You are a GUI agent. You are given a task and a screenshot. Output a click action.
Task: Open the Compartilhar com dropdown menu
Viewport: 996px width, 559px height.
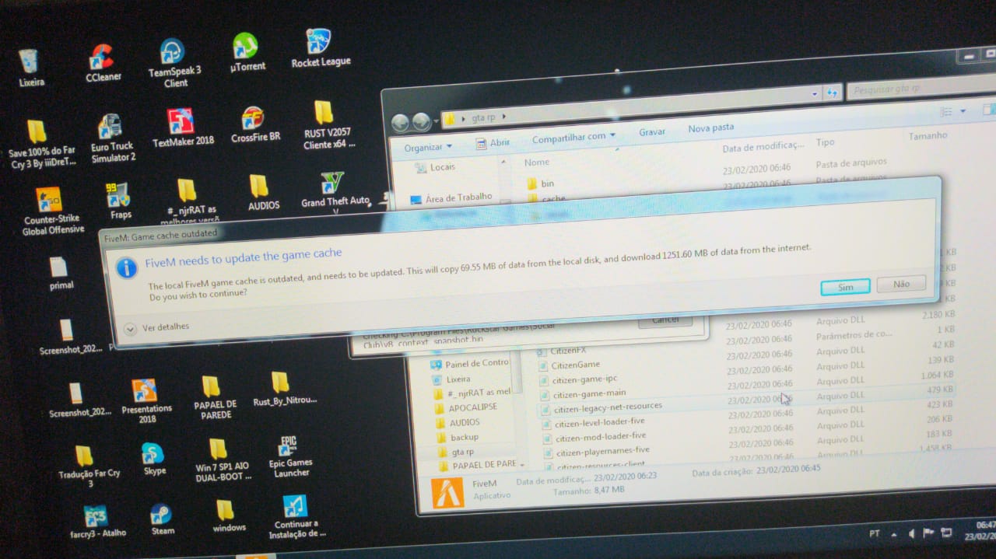(x=573, y=138)
